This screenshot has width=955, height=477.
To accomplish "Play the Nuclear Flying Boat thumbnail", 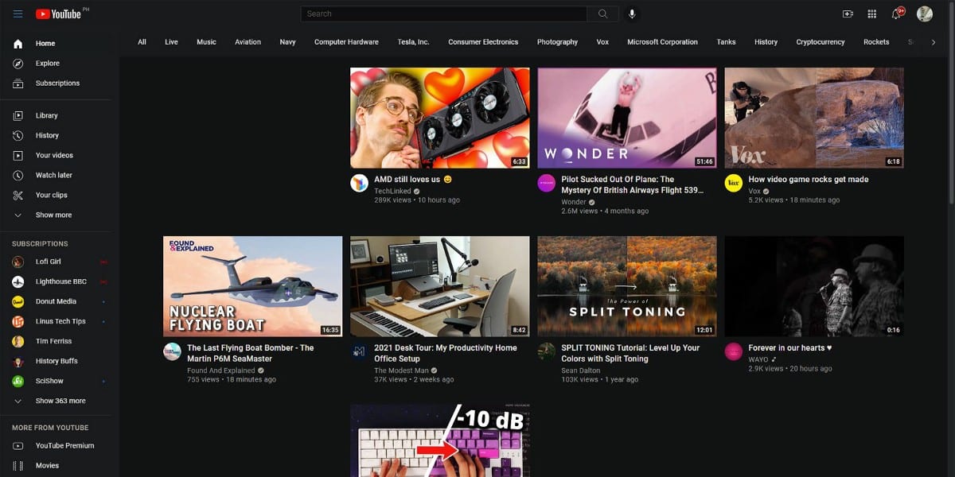I will (x=253, y=286).
